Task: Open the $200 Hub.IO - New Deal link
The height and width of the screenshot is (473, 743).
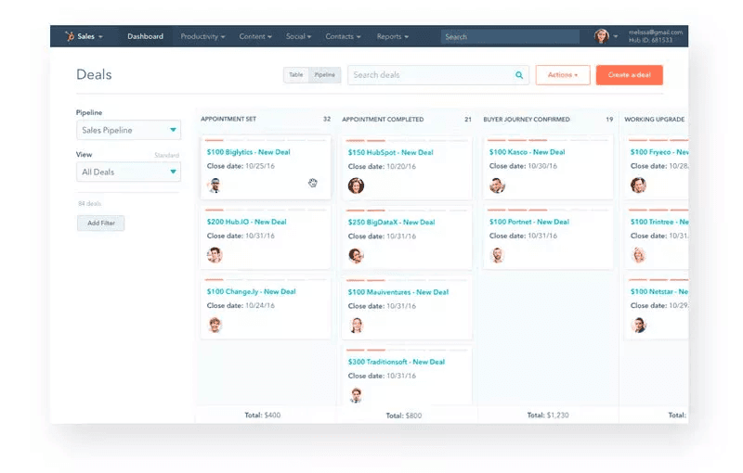Action: 246,223
